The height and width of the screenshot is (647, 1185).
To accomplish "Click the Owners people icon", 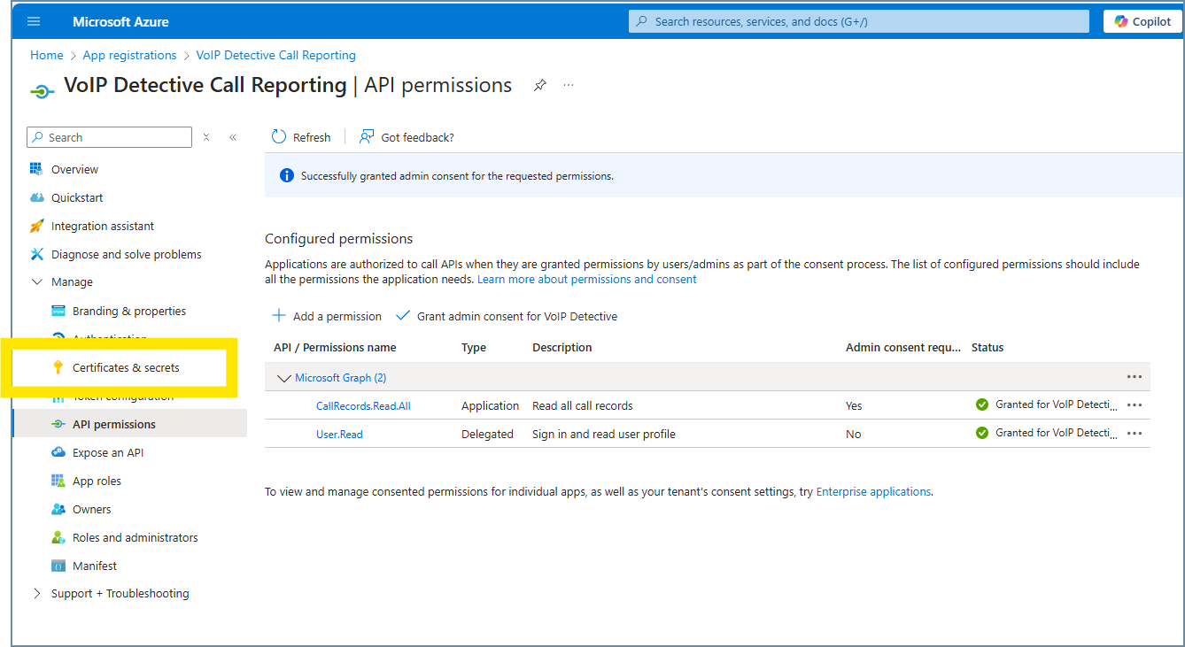I will (x=58, y=509).
